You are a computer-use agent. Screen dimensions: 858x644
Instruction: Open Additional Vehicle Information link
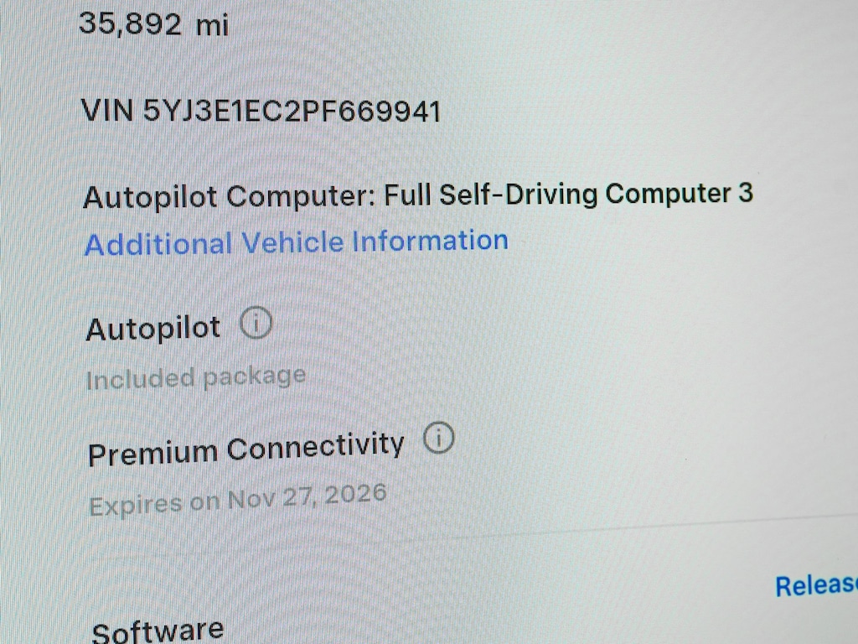296,242
